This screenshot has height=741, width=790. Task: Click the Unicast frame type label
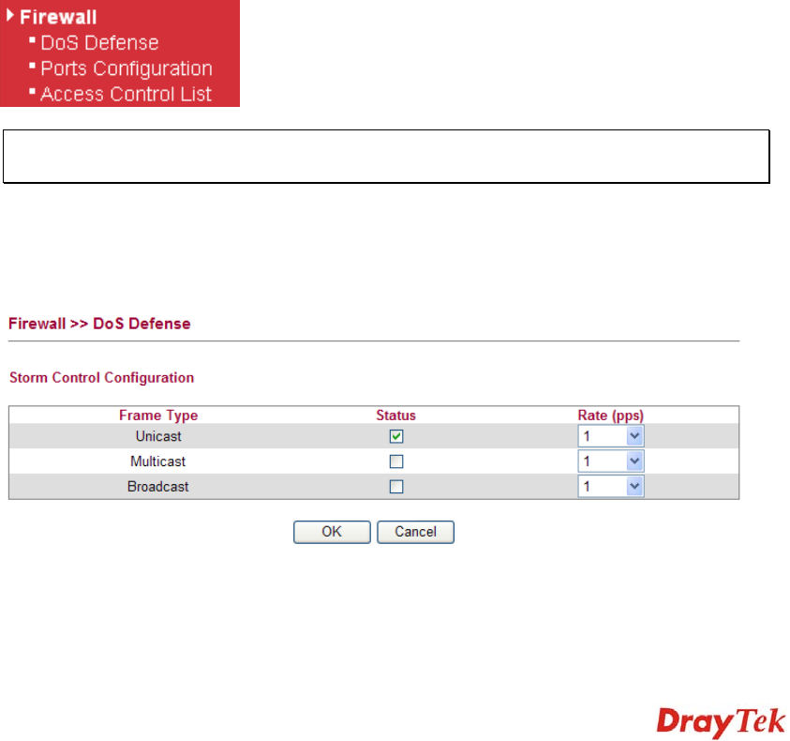(158, 436)
